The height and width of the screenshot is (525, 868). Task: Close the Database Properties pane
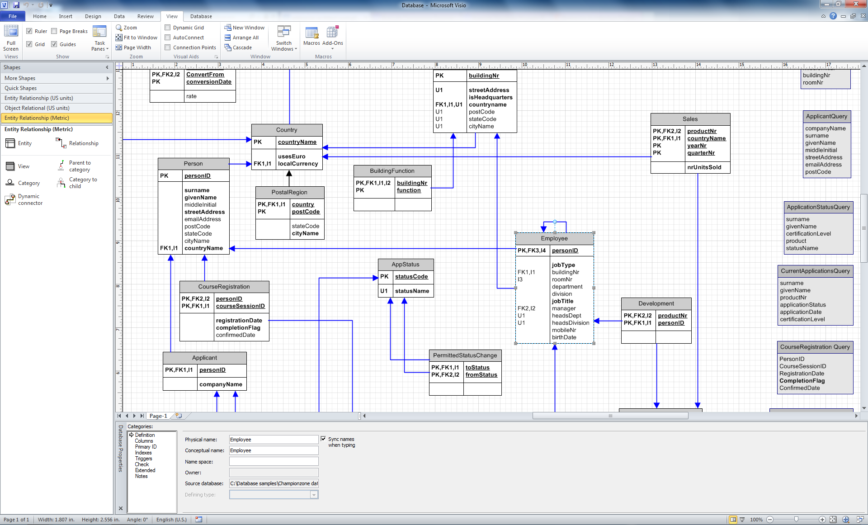pyautogui.click(x=121, y=508)
